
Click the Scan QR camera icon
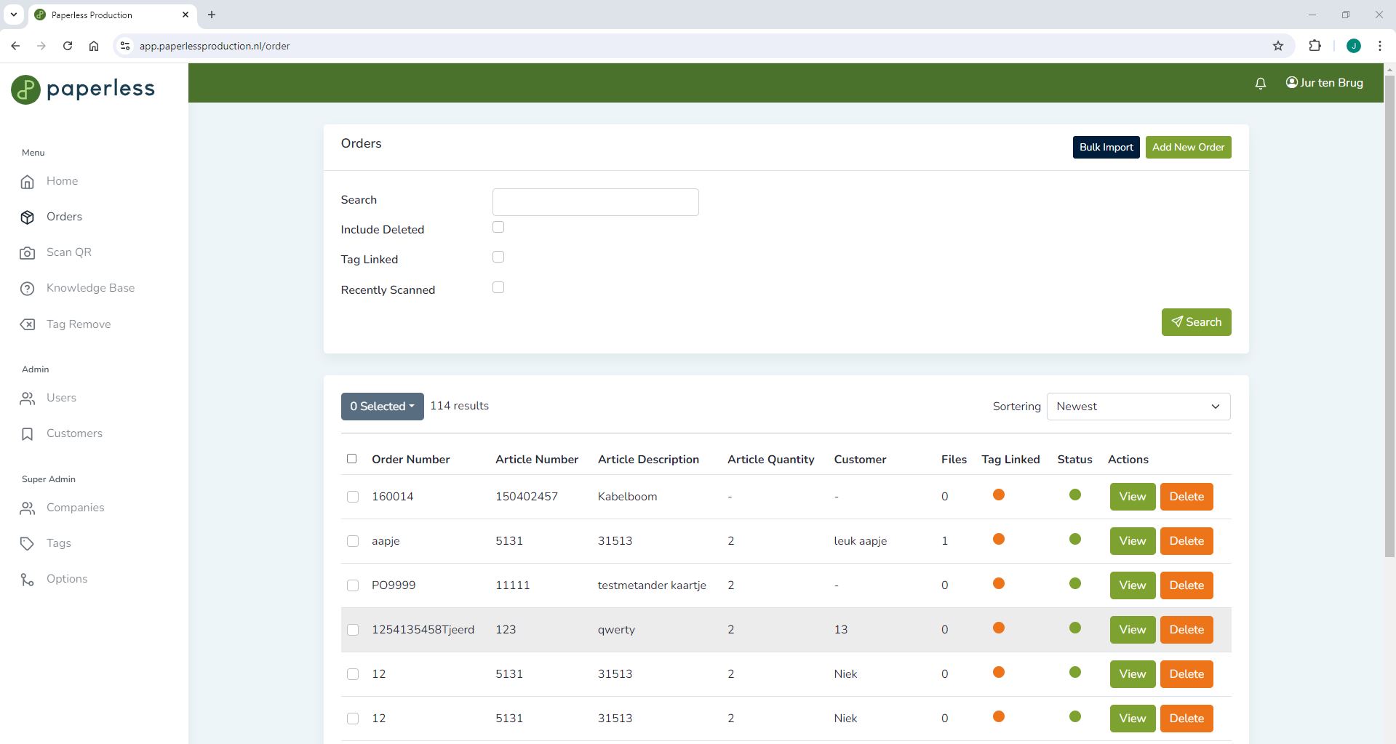coord(28,253)
